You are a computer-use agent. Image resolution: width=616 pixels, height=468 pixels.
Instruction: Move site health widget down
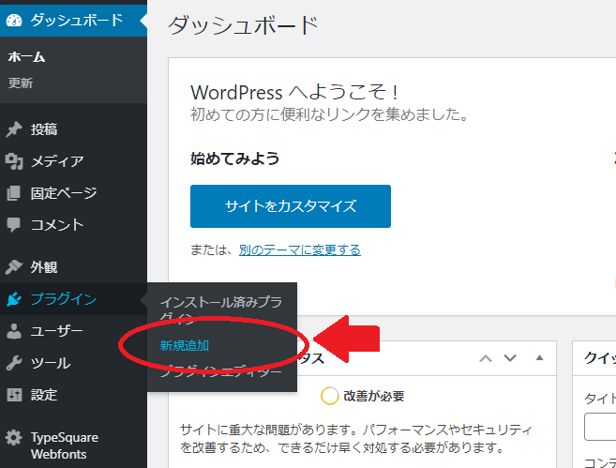pyautogui.click(x=510, y=358)
